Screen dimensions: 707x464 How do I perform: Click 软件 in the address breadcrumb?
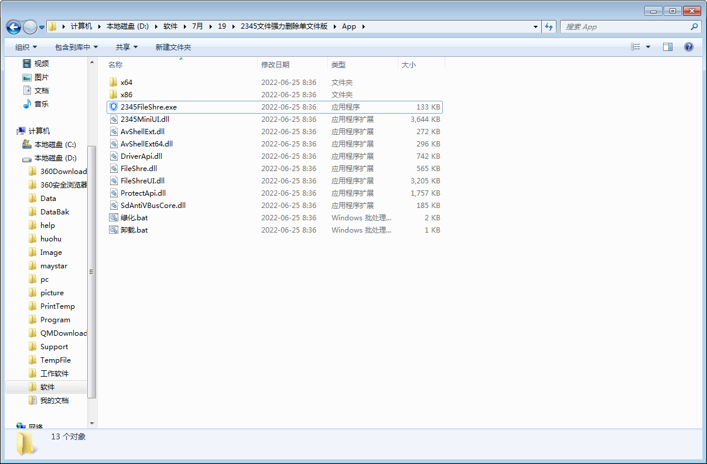[170, 26]
